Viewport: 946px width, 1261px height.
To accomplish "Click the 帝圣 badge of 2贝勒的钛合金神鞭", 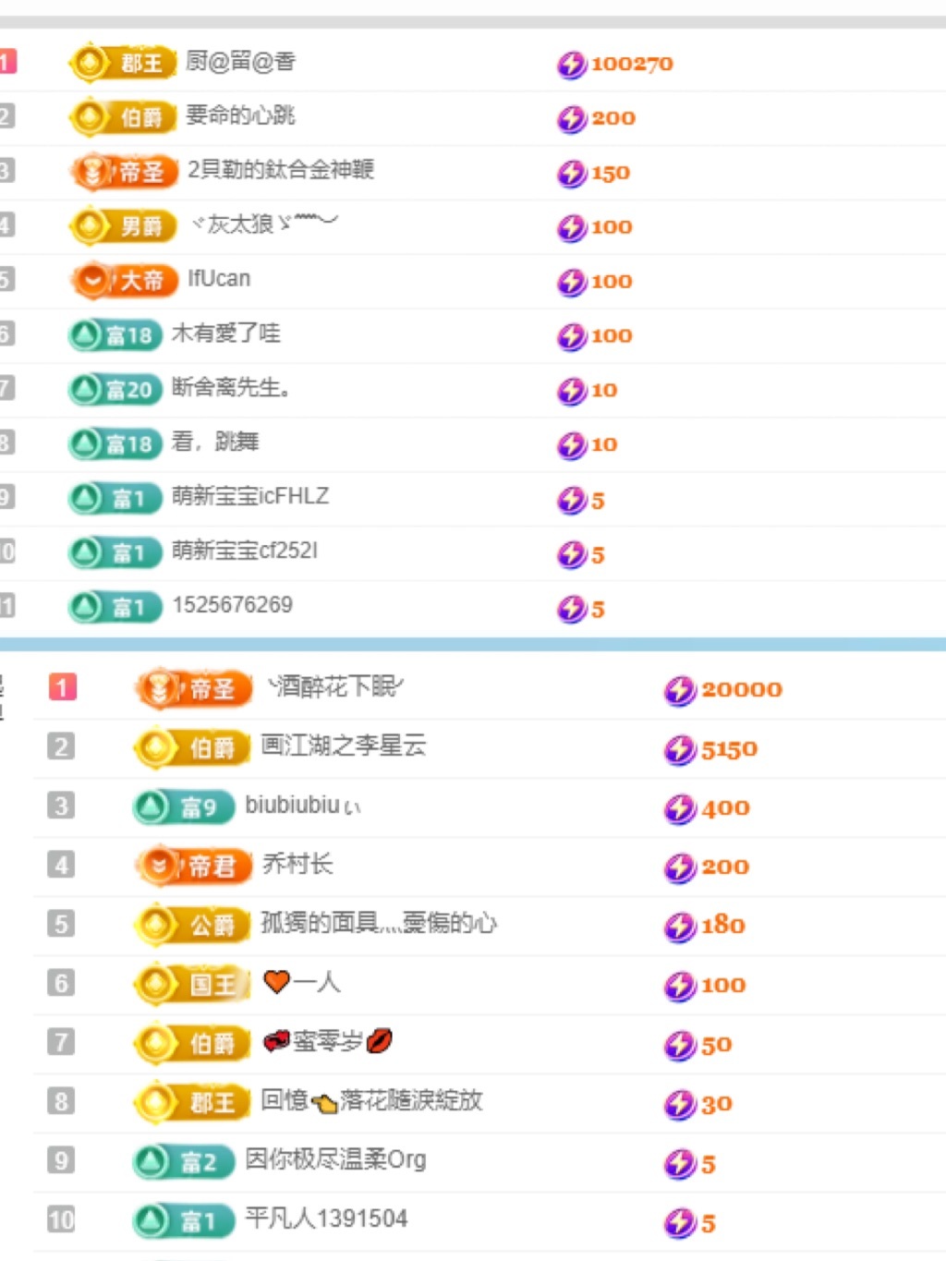I will (125, 172).
